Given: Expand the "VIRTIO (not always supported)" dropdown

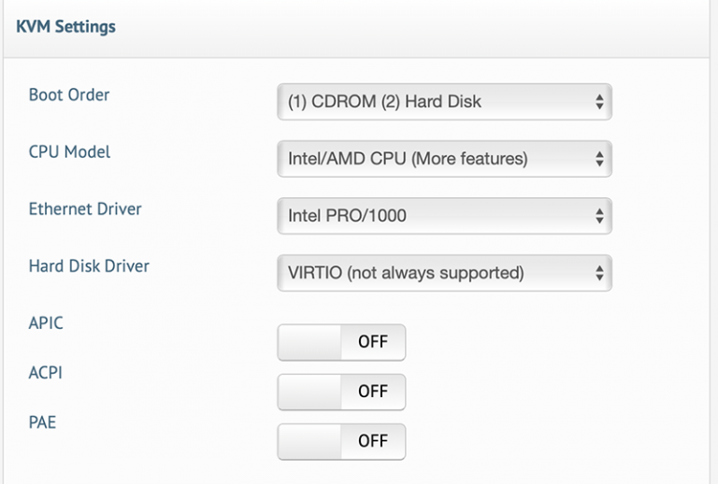Looking at the screenshot, I should click(x=444, y=273).
